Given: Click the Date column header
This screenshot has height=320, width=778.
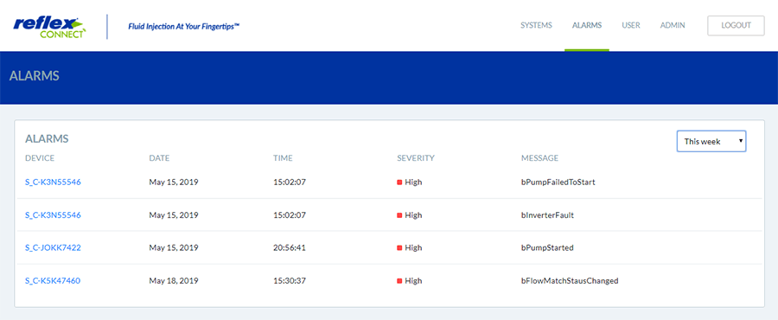Looking at the screenshot, I should tap(159, 158).
